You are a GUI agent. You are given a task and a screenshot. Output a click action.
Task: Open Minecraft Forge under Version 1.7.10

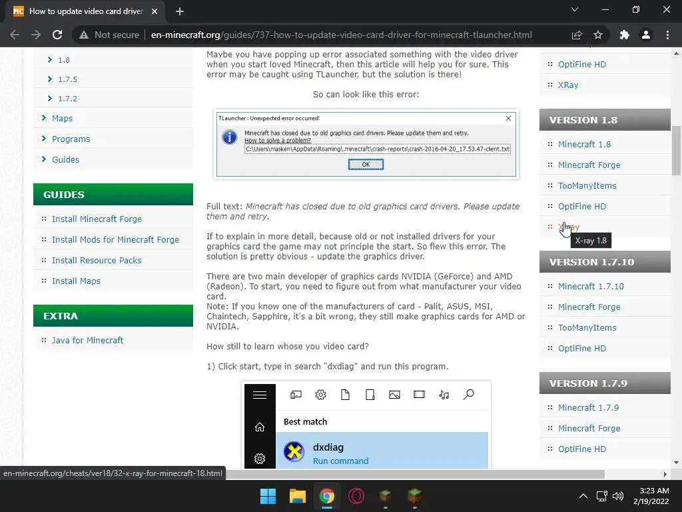(x=589, y=307)
